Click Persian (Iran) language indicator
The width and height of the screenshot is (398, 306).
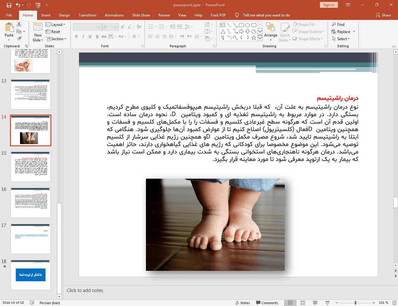(50, 303)
